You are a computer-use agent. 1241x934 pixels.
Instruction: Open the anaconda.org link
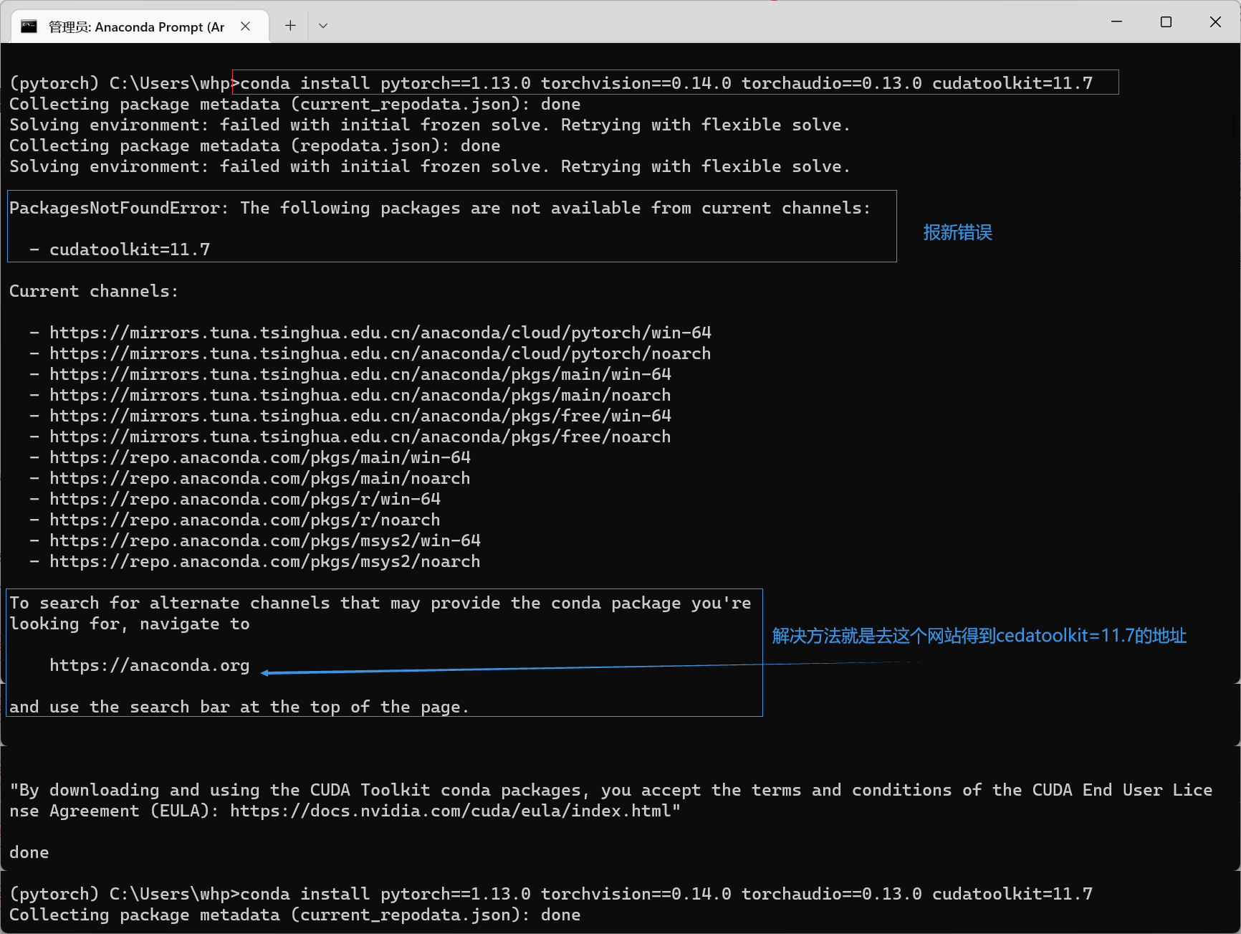click(149, 665)
